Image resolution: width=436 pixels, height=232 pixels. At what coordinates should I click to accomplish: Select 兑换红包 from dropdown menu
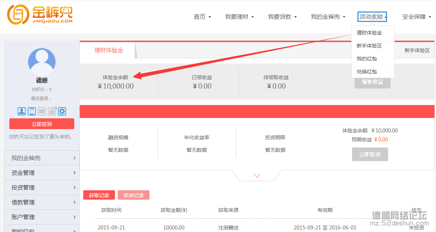pyautogui.click(x=367, y=72)
